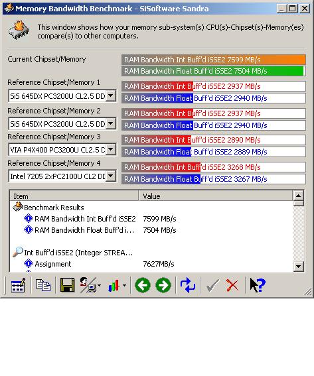This screenshot has width=314, height=376.
Task: Click the floppy disk save icon
Action: (x=67, y=285)
